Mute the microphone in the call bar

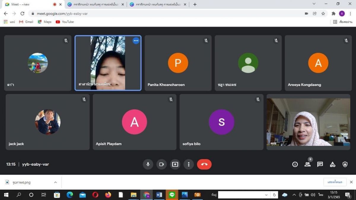tap(148, 164)
